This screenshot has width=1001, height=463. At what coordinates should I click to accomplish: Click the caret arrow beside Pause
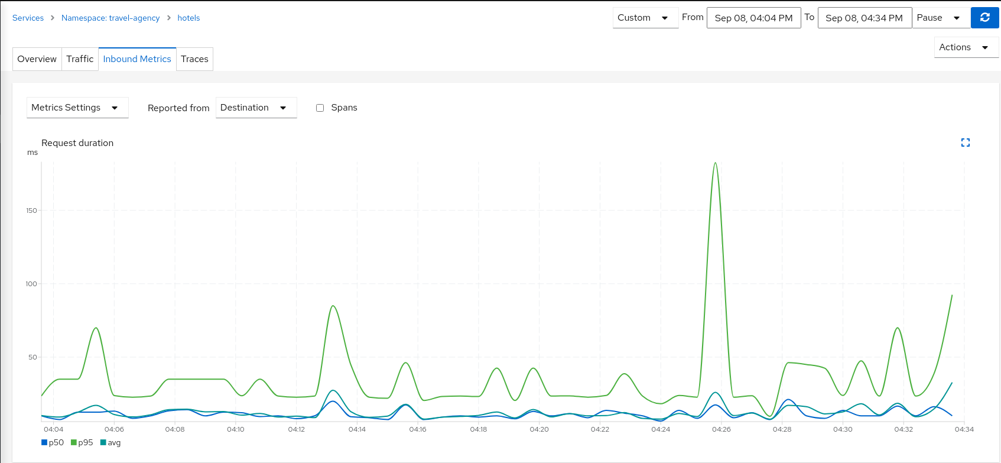956,18
